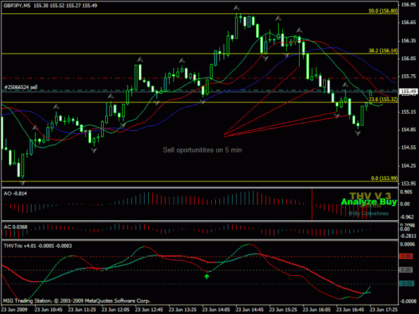This screenshot has height=314, width=419.
Task: Click 156.95 on the price scale
Action: coord(408,5)
